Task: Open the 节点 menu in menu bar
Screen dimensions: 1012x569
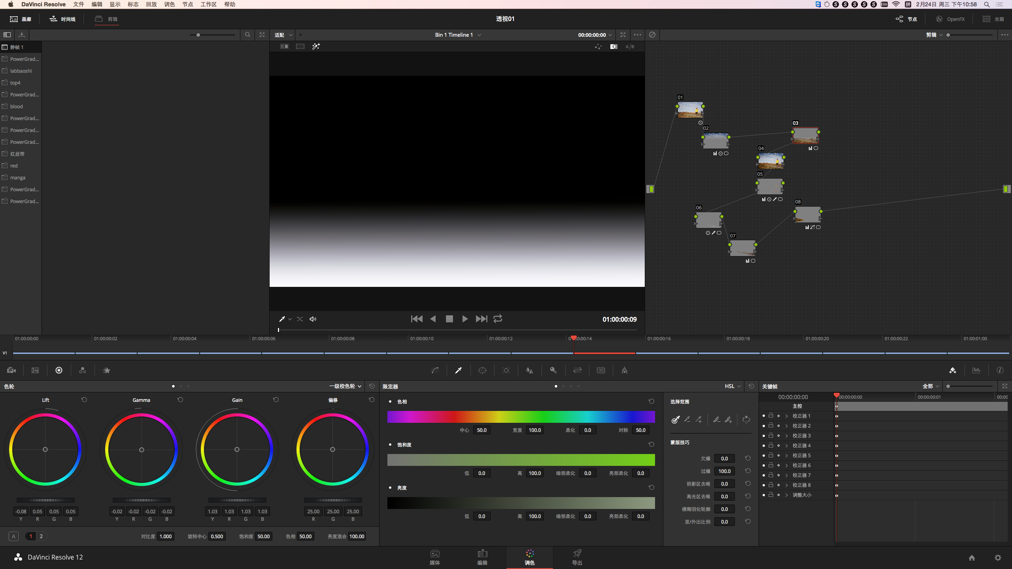Action: click(x=188, y=4)
